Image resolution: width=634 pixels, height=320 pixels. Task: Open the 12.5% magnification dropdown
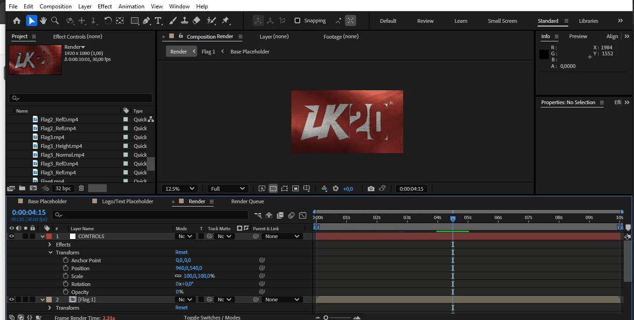click(180, 188)
